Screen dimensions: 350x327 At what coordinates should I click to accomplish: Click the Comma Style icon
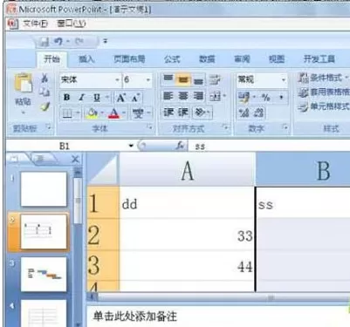point(281,97)
